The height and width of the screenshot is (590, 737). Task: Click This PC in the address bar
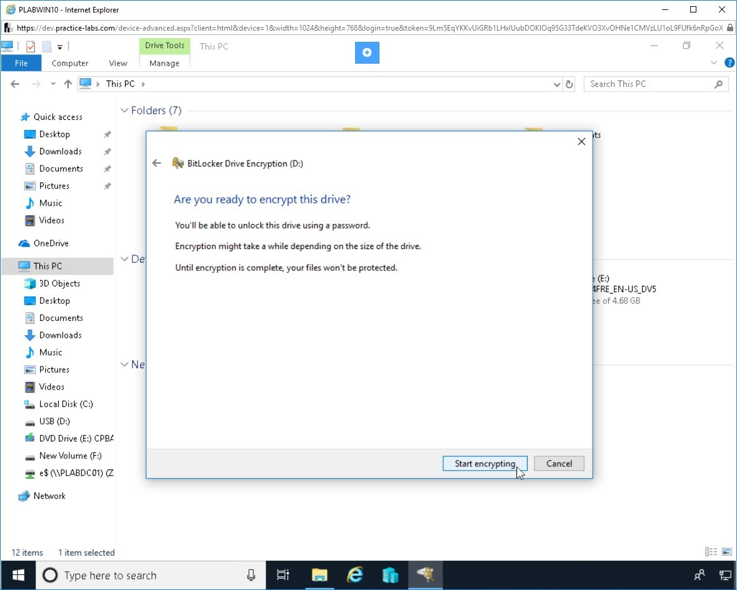(120, 84)
